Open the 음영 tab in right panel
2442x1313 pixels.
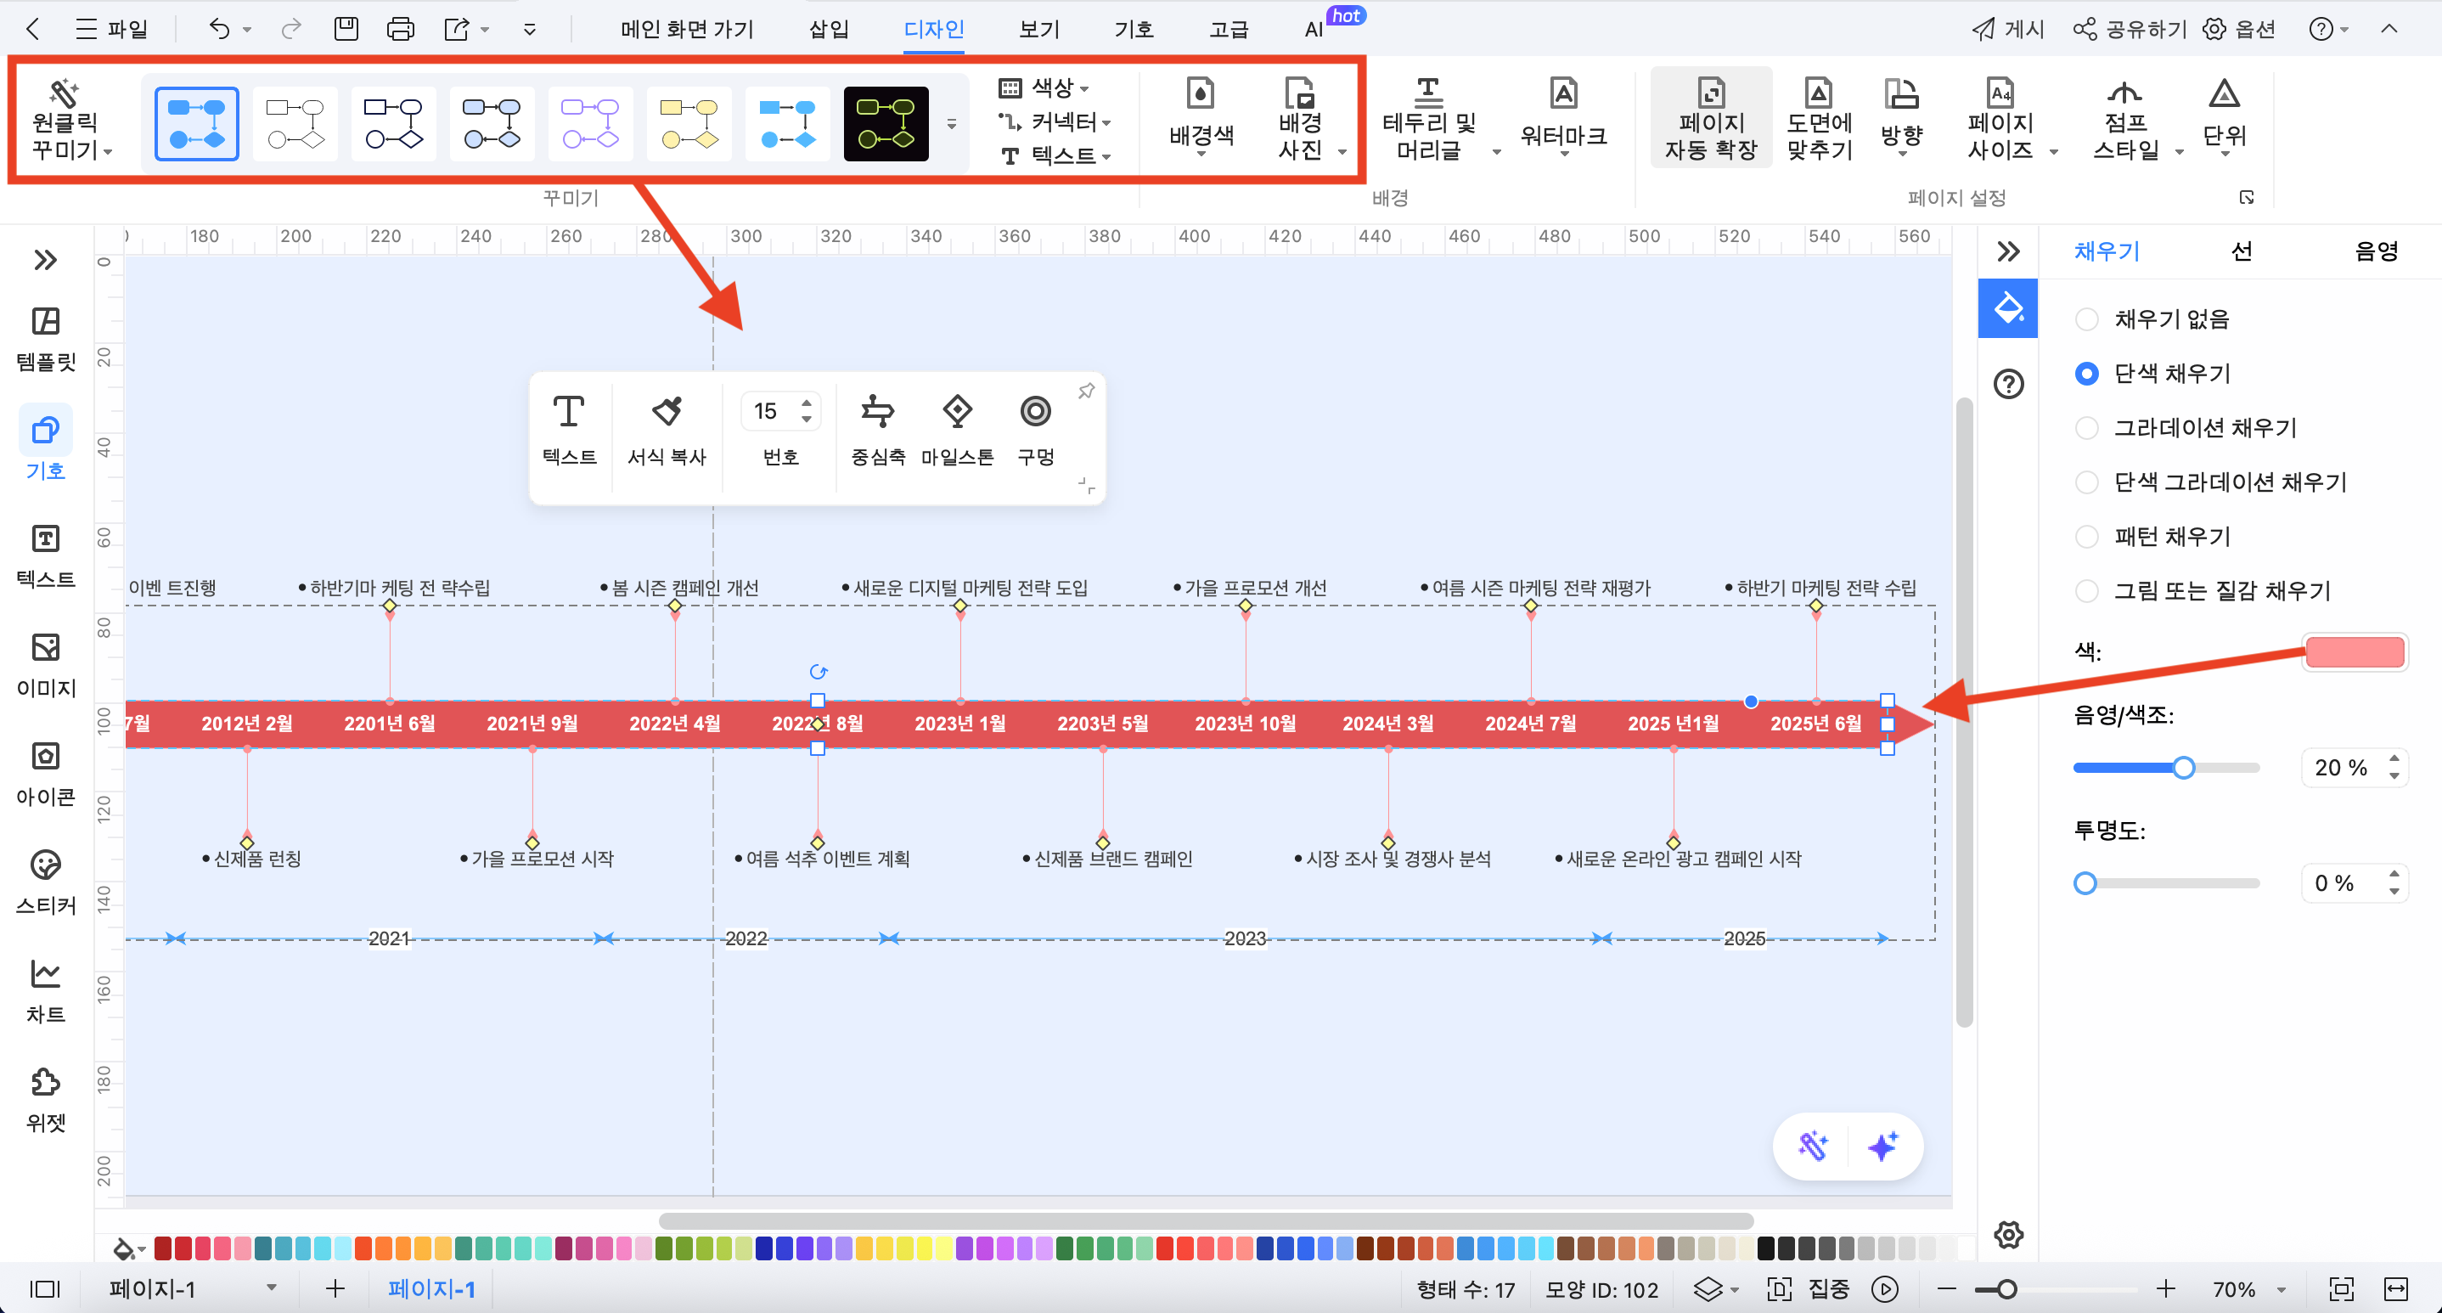pyautogui.click(x=2375, y=251)
